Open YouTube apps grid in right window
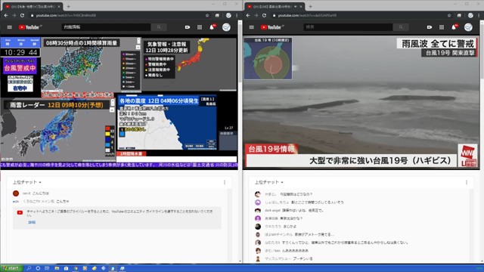Screen dimensions: 484x272 [x=442, y=27]
